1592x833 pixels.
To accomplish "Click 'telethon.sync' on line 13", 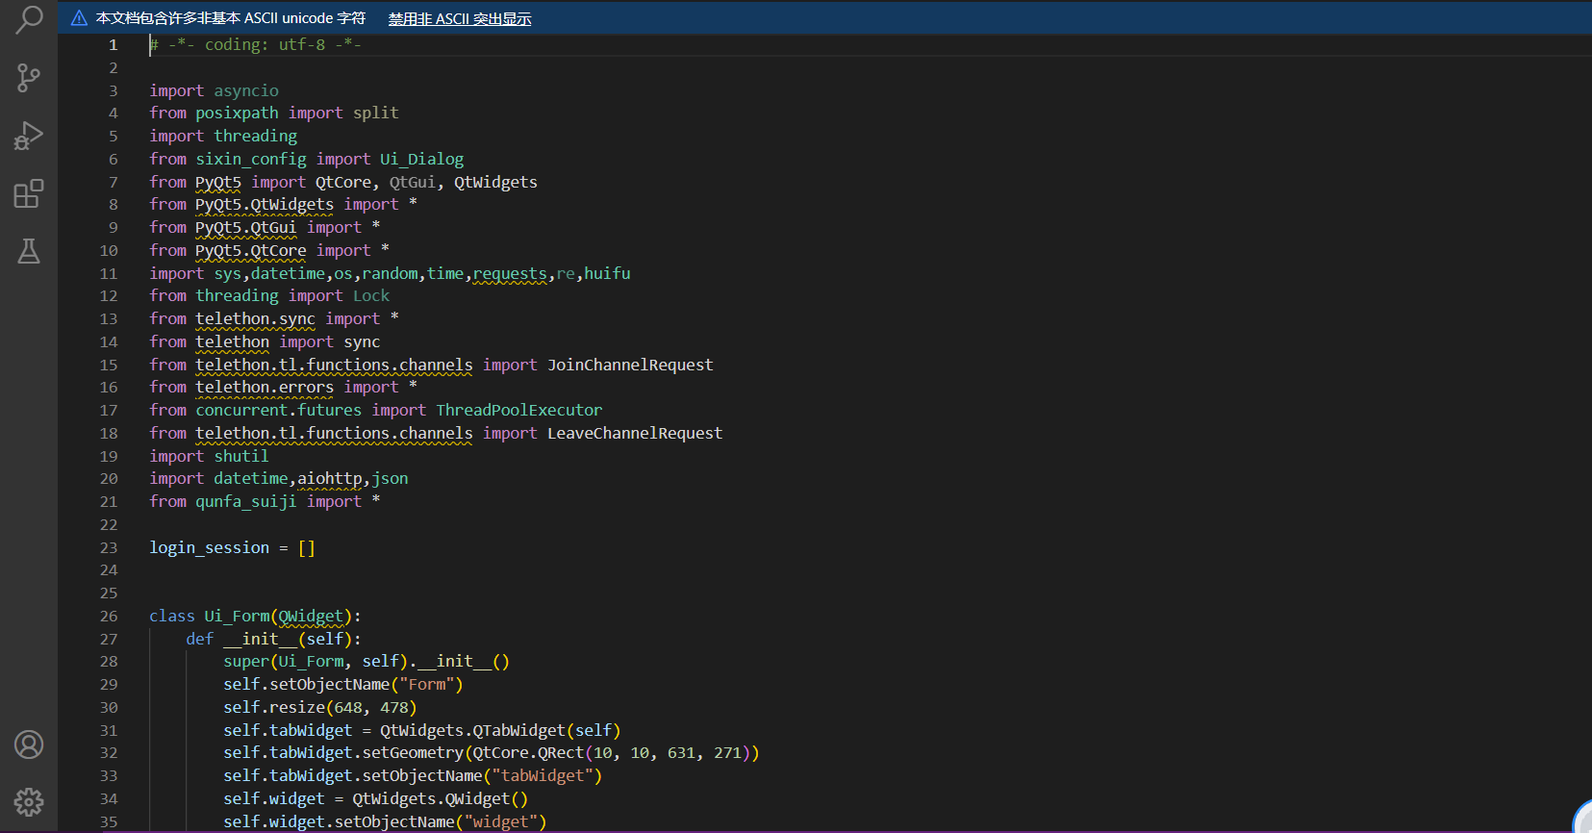I will point(256,318).
